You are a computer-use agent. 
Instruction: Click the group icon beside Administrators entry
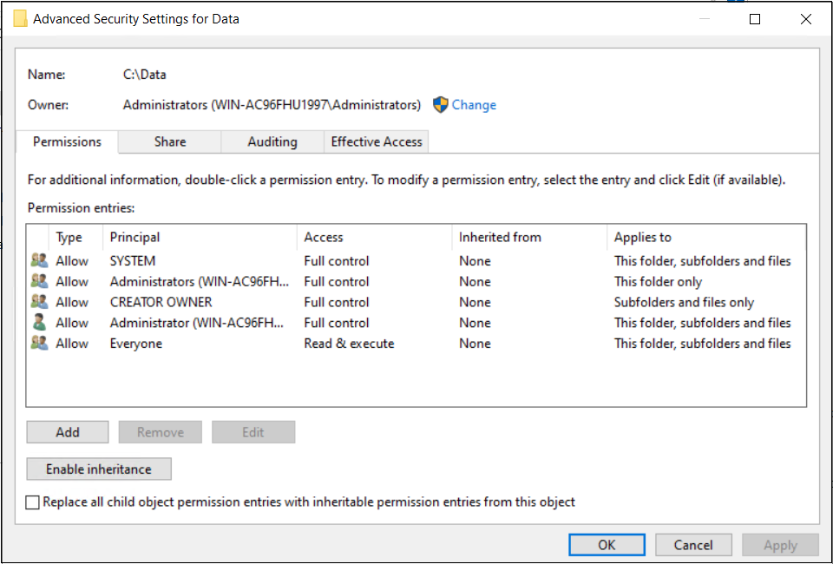(x=39, y=281)
